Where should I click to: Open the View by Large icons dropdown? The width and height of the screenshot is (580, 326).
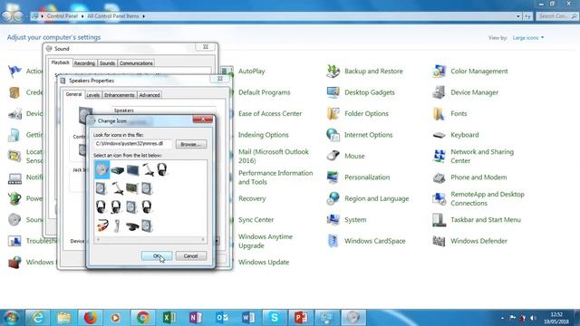[527, 38]
